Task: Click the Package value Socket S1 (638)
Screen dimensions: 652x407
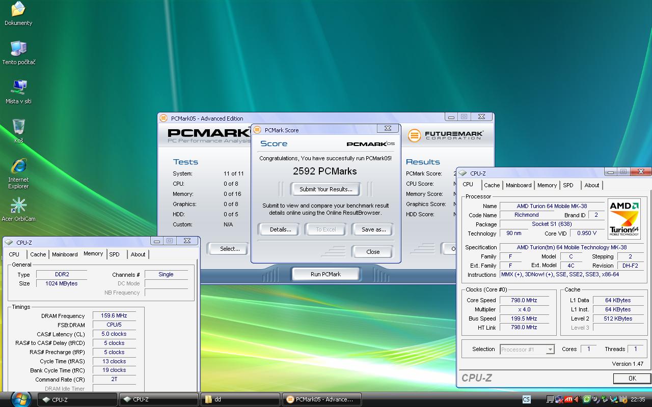Action: 552,224
